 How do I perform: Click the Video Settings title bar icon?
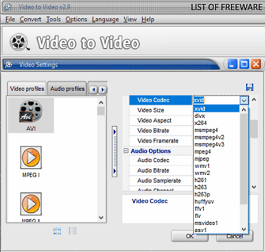coord(9,64)
